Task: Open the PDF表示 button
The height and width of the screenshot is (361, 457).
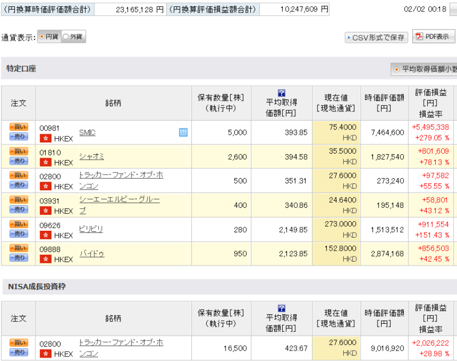Action: coord(434,37)
